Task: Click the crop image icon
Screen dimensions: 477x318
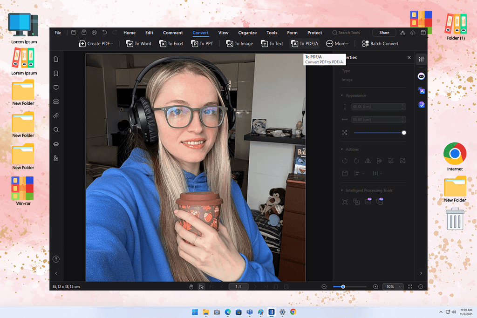Action: click(391, 161)
